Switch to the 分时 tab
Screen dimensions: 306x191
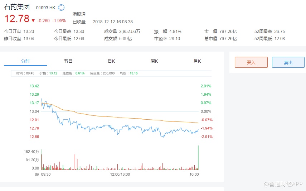(25, 61)
